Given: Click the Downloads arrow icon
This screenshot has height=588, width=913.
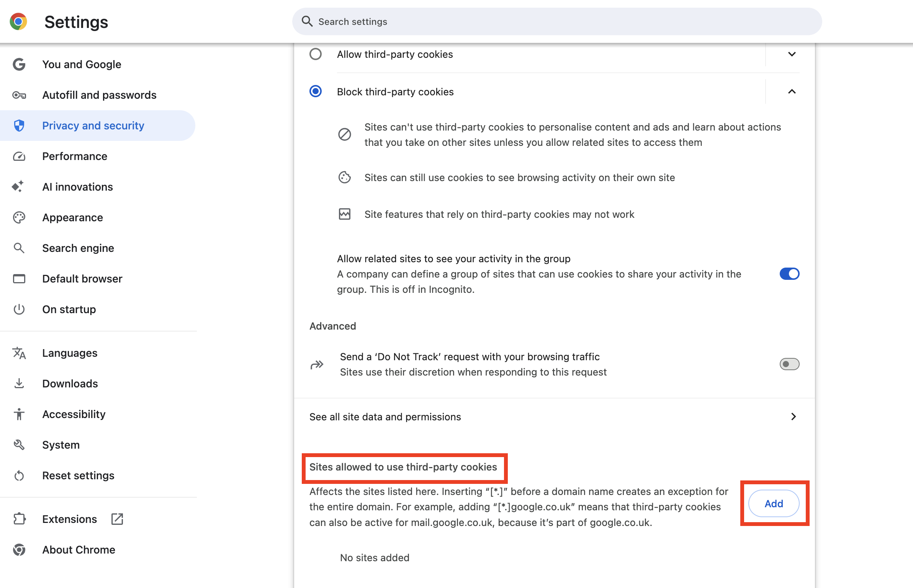Looking at the screenshot, I should pyautogui.click(x=19, y=383).
